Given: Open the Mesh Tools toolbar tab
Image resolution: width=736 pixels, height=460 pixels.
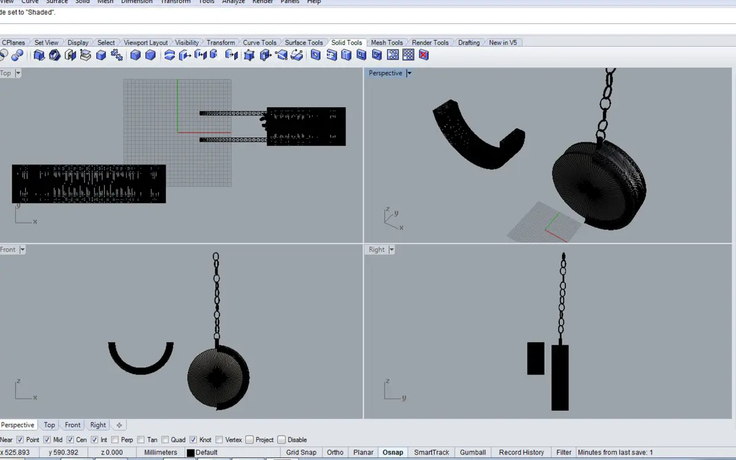Looking at the screenshot, I should pos(387,42).
